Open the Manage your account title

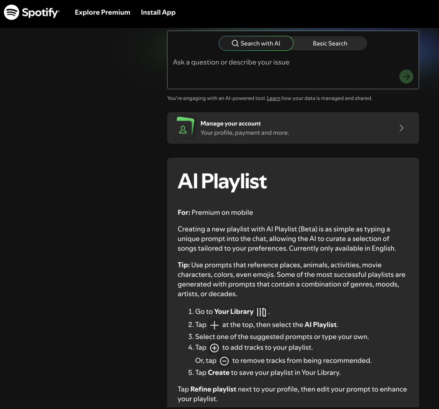[x=230, y=124]
